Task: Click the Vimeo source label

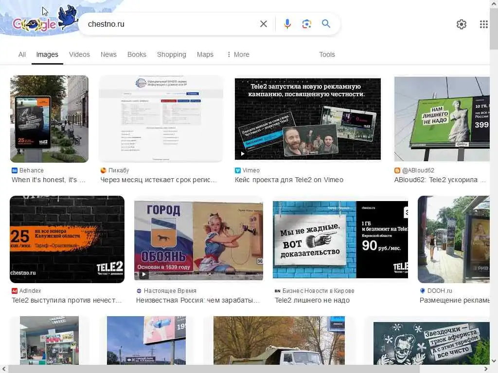Action: point(251,170)
